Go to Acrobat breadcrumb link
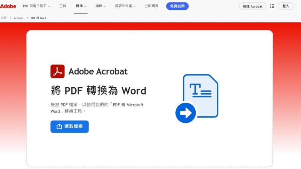The image size is (301, 169). click(x=18, y=18)
